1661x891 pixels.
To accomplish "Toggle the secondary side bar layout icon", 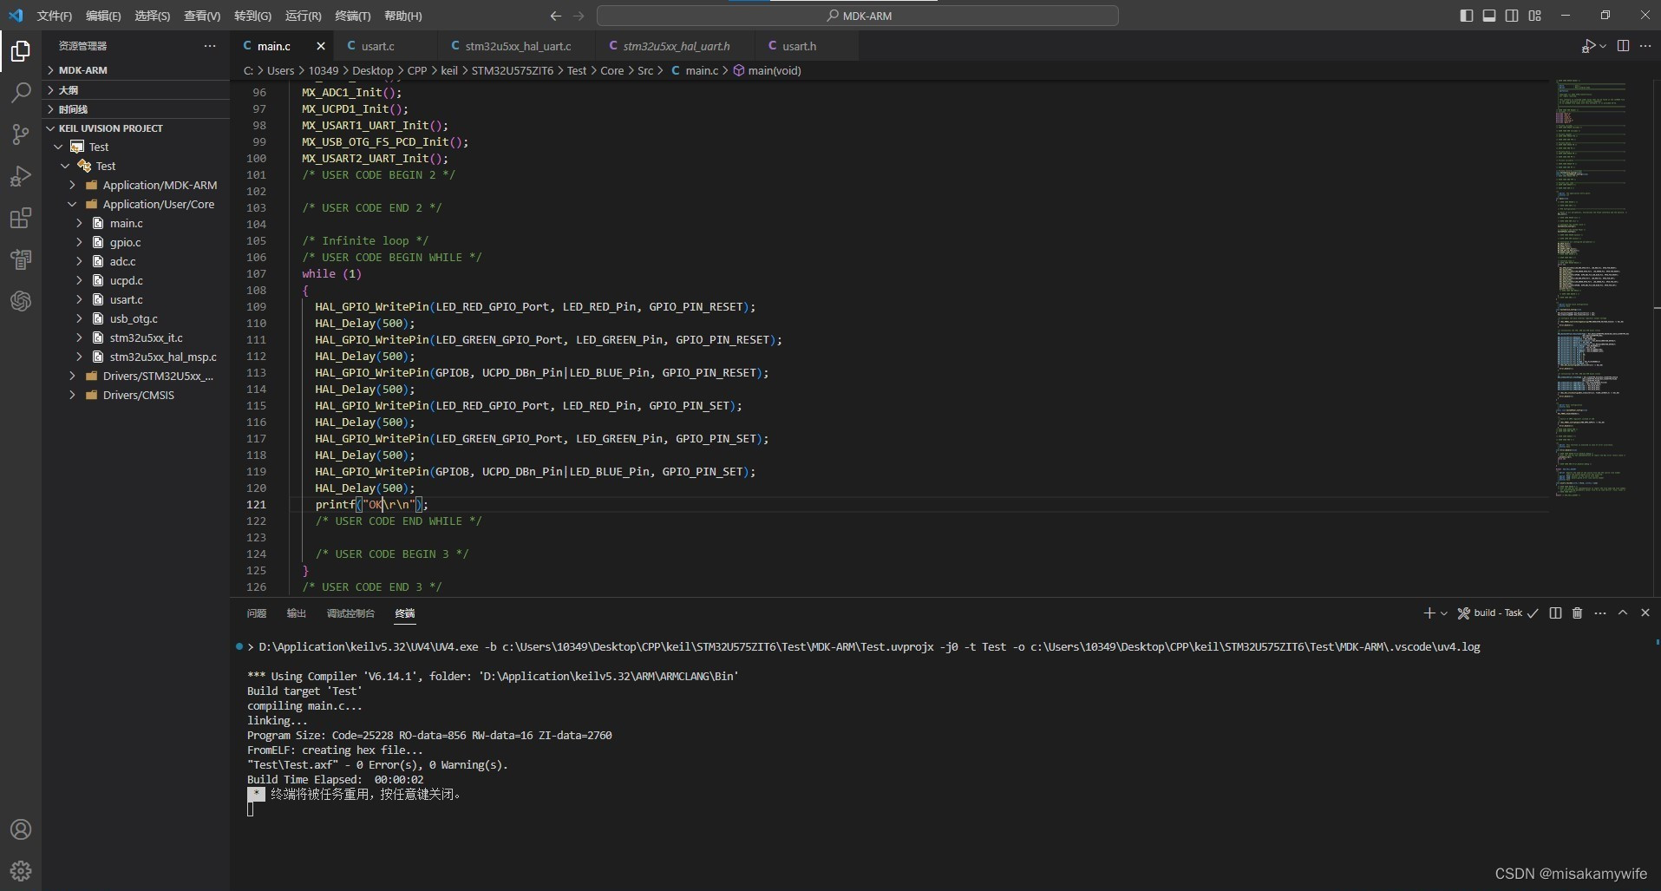I will tap(1512, 16).
